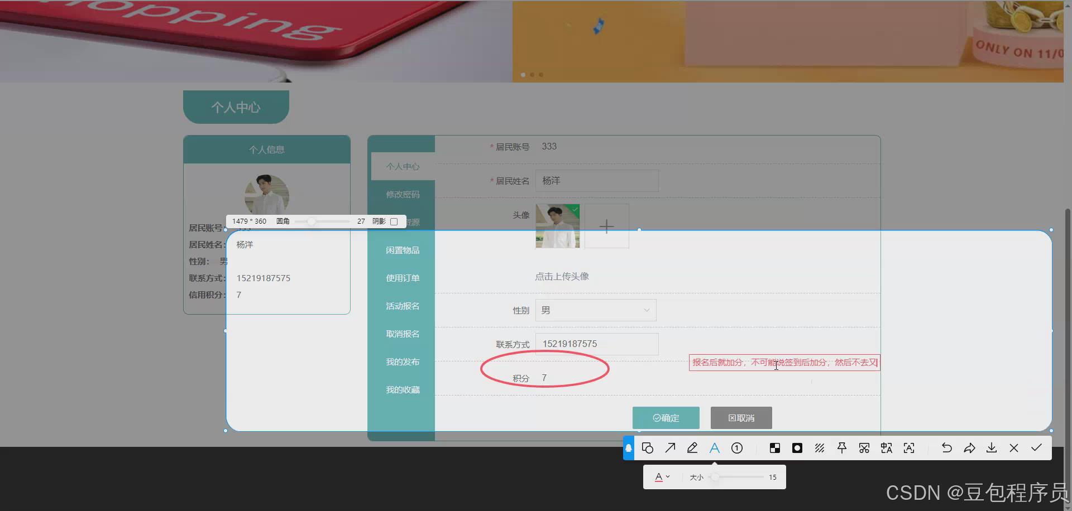This screenshot has height=511, width=1072.
Task: Select the text annotation tool
Action: [x=715, y=448]
